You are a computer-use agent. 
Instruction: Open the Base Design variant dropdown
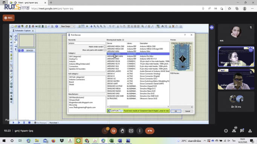[x=67, y=26]
